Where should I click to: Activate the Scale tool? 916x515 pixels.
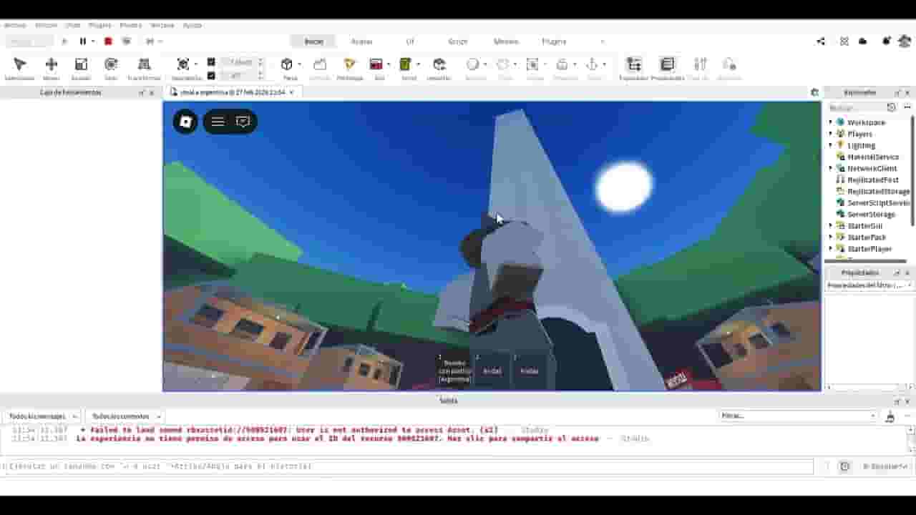tap(81, 64)
